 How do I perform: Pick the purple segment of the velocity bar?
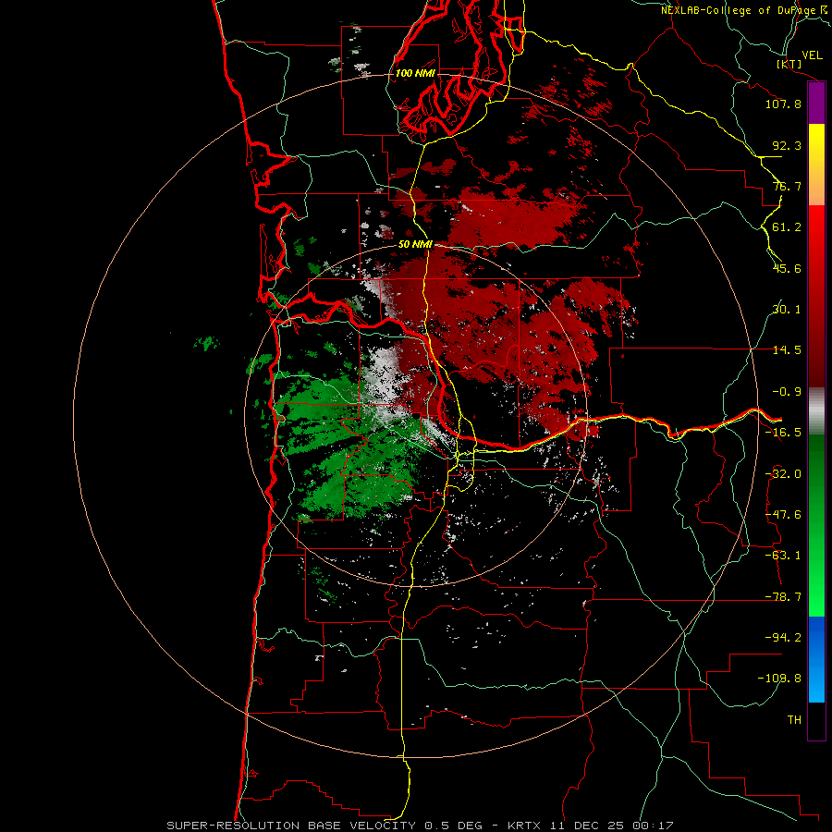coord(816,104)
